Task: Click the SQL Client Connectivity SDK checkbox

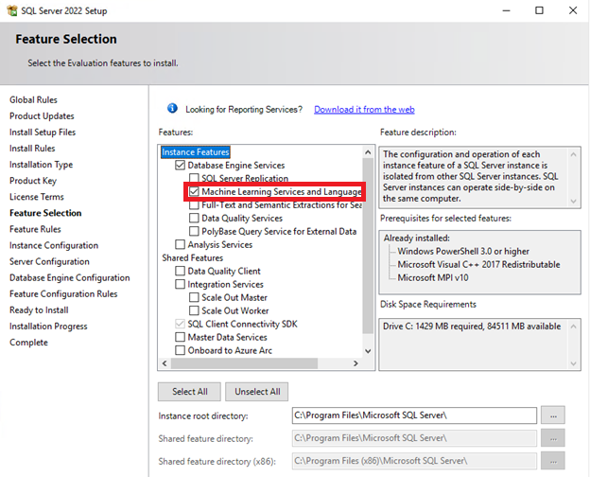Action: pos(181,324)
